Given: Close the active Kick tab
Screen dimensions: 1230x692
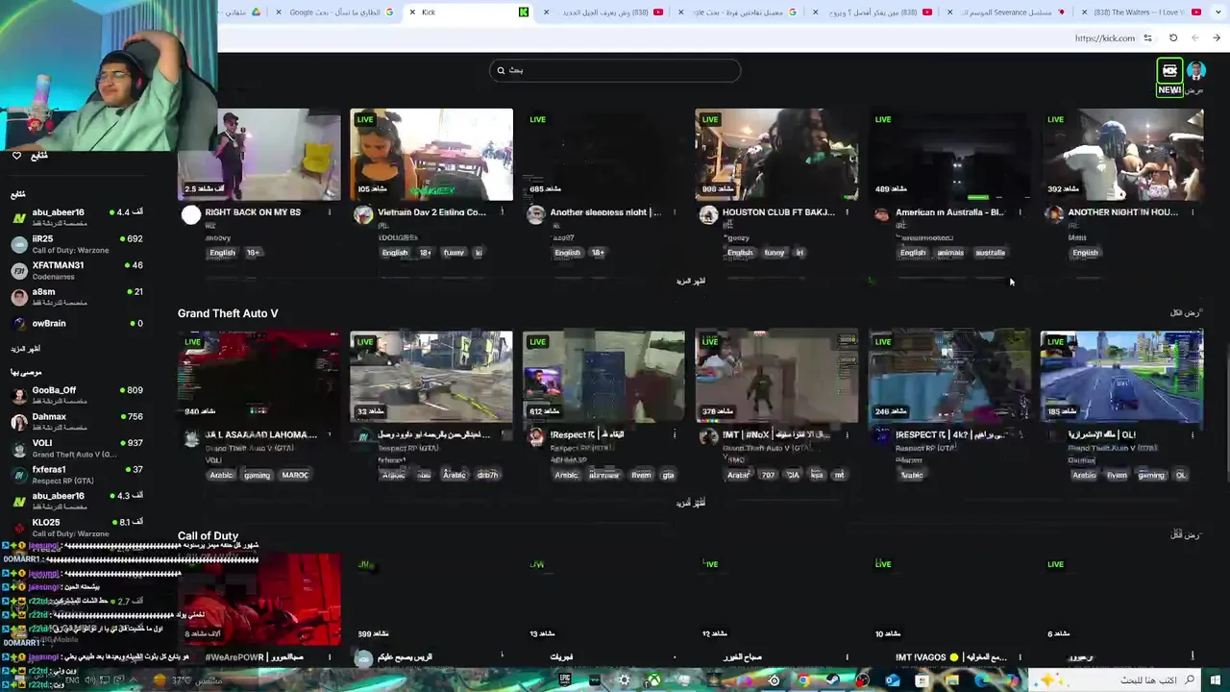Looking at the screenshot, I should [412, 12].
